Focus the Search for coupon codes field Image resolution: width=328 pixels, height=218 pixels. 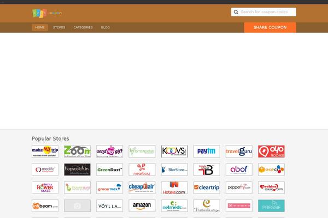click(264, 12)
